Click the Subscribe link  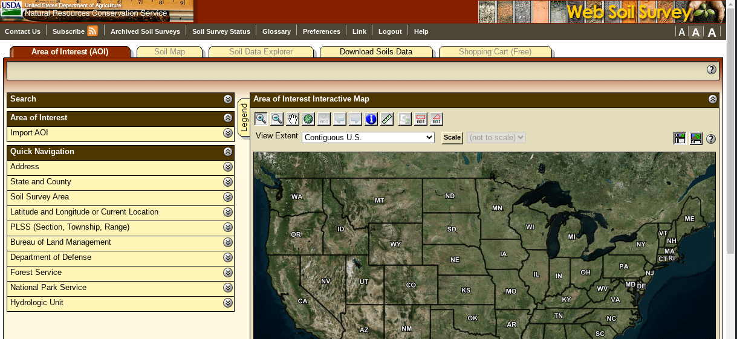(x=68, y=31)
